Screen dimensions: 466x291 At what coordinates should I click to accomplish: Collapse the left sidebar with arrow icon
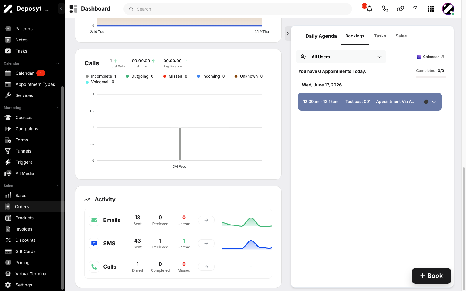[61, 8]
